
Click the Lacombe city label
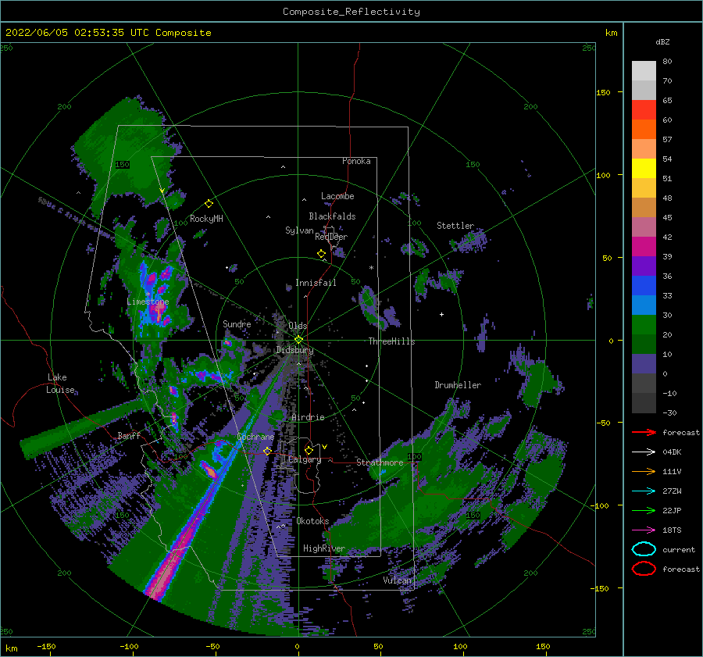point(337,196)
